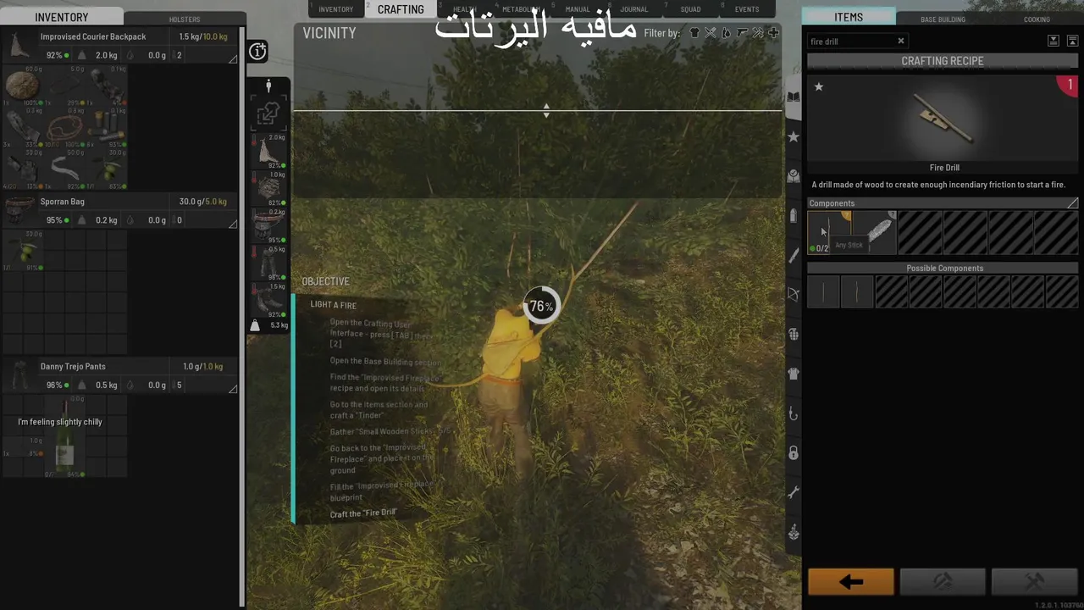Select the shotgun shells item in backpack
Screen dimensions: 1084x610
coord(107,128)
